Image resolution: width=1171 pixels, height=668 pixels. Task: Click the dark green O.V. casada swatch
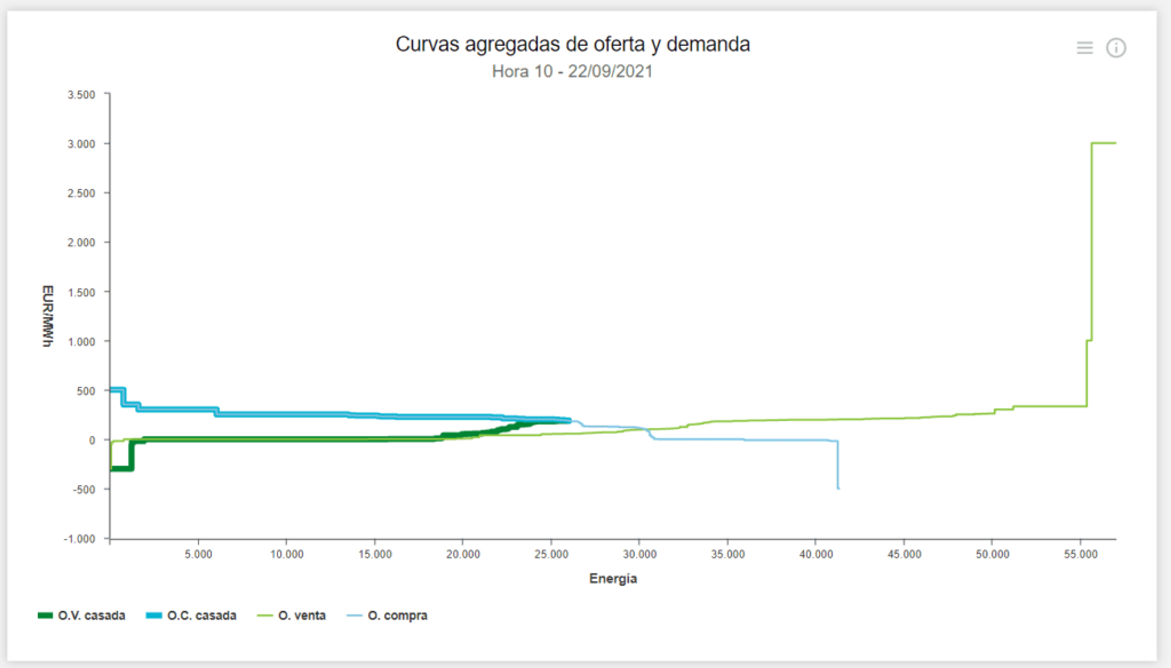(x=45, y=616)
